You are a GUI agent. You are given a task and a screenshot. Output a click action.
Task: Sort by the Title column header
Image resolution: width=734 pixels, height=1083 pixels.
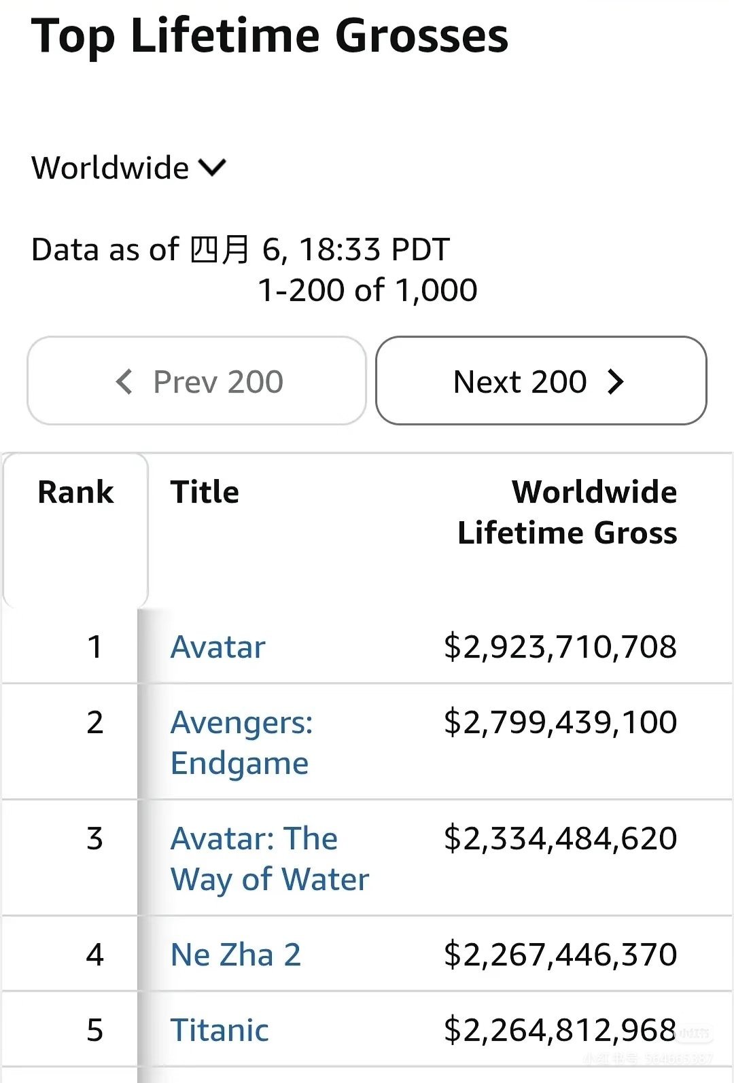[205, 492]
